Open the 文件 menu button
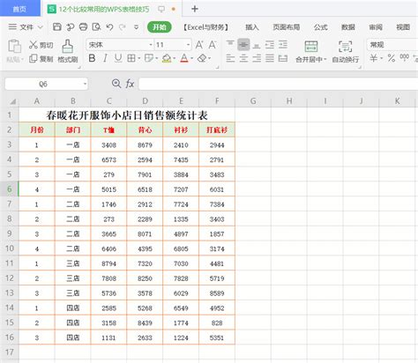 26,27
